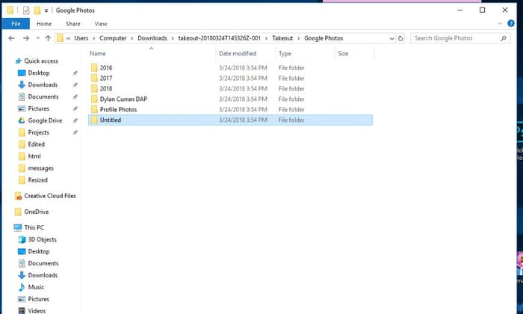Expand the ribbon with the chevron
The width and height of the screenshot is (523, 314).
501,24
